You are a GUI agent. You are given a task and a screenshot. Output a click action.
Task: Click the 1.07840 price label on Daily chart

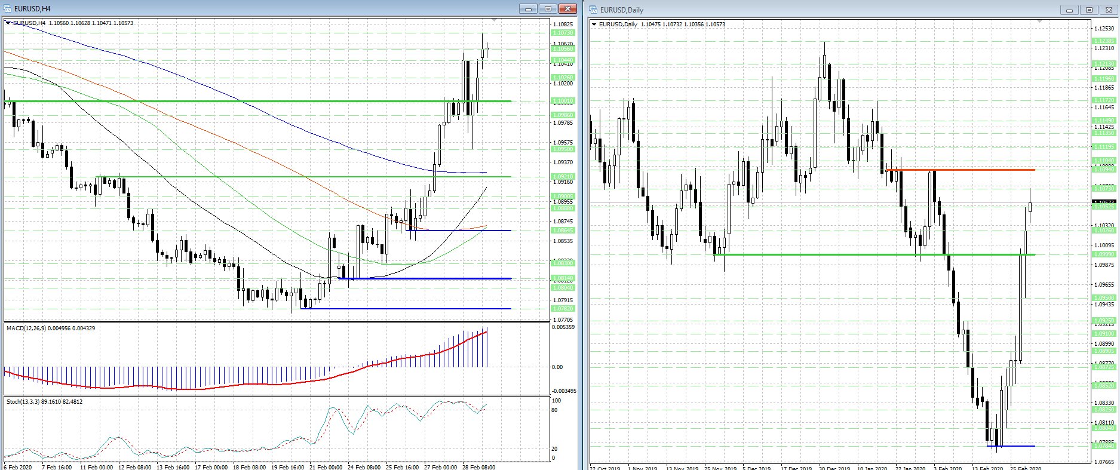(1104, 446)
